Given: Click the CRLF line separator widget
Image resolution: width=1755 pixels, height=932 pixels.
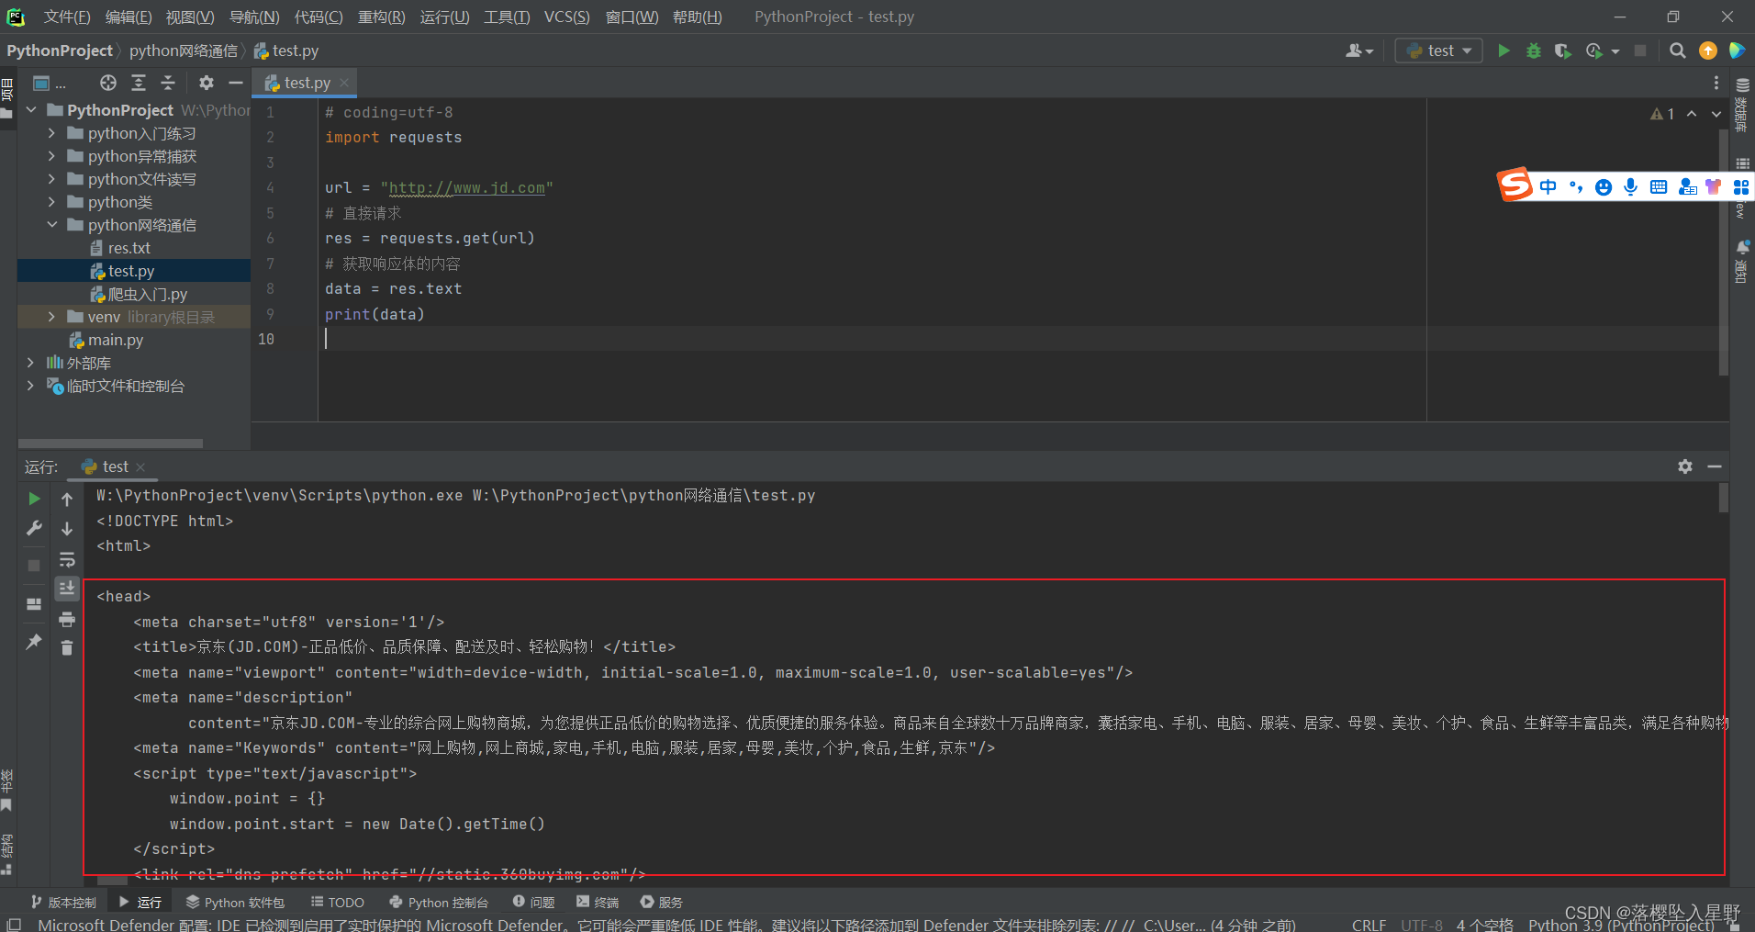Looking at the screenshot, I should point(1369,924).
